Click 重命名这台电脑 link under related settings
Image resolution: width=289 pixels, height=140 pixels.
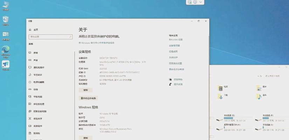(x=177, y=69)
